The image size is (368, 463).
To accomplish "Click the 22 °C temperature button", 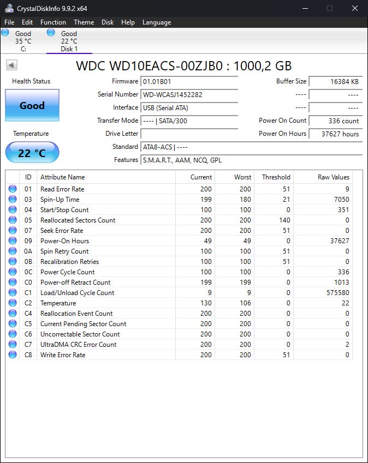I will (x=32, y=152).
